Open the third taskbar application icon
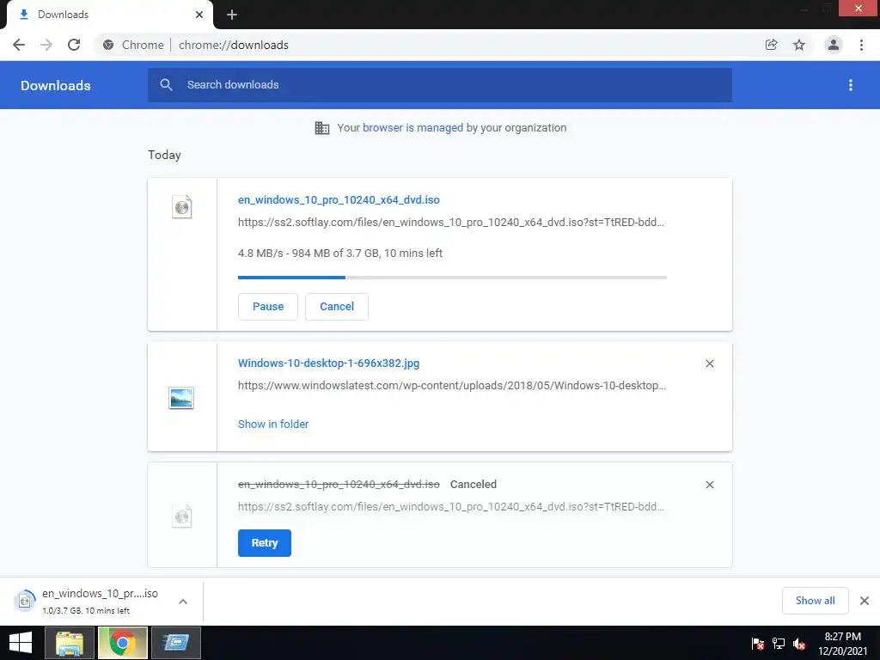880x660 pixels. (176, 643)
